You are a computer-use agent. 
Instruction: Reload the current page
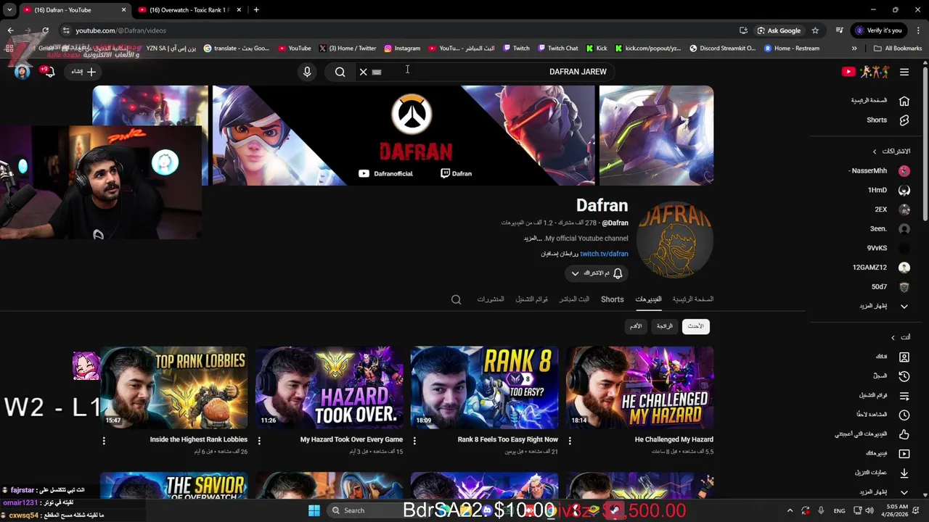[45, 30]
